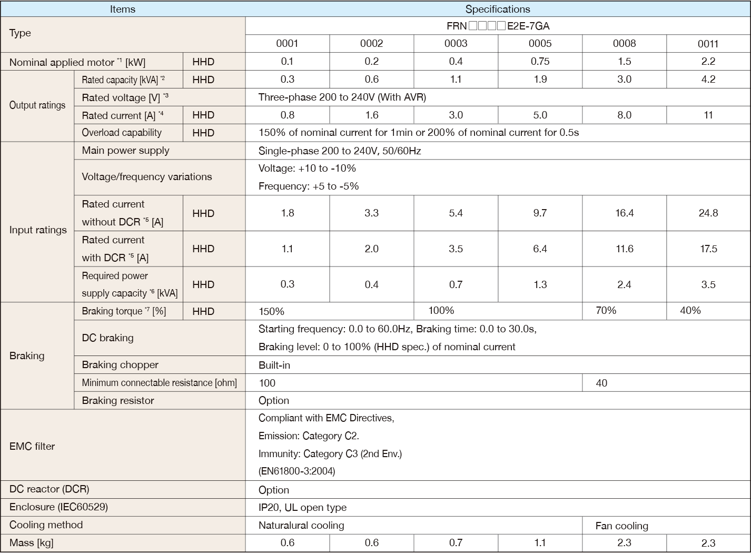
Task: Click 'Voltage/frequency variations' label
Action: (147, 176)
